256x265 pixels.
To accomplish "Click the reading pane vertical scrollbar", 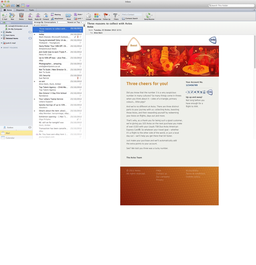I will (x=255, y=51).
